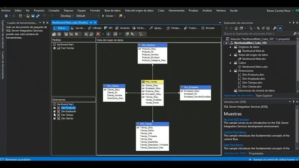
Task: Click the tree layout icon at toolbar end
Action: (141, 34)
